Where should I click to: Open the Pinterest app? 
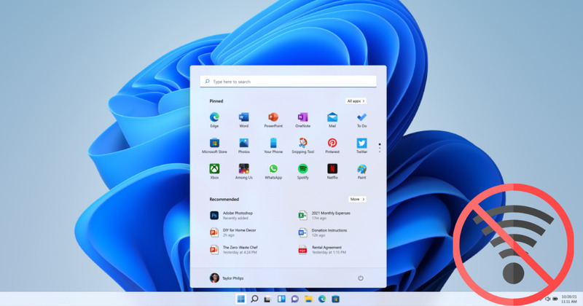pyautogui.click(x=332, y=146)
